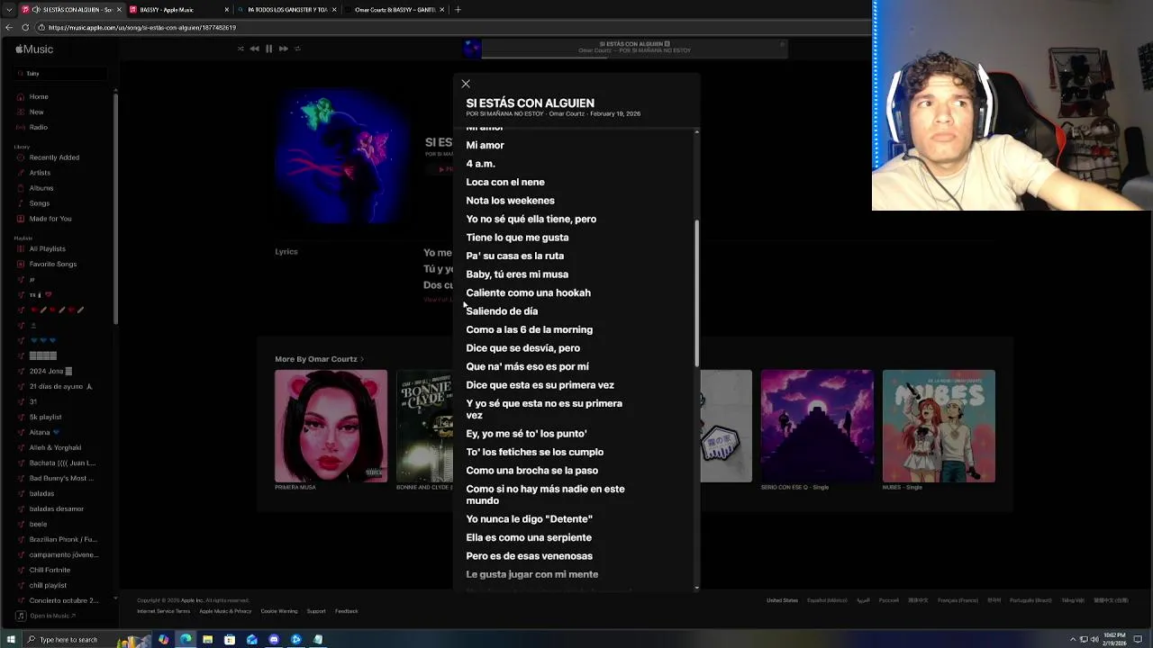Click the Apple Music logo
1153x648 pixels.
pyautogui.click(x=34, y=49)
